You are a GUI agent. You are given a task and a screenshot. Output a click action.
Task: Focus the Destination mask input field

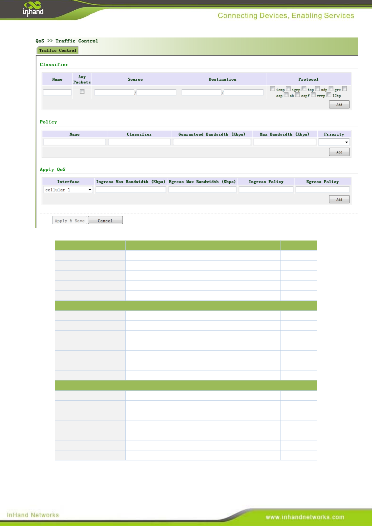244,92
